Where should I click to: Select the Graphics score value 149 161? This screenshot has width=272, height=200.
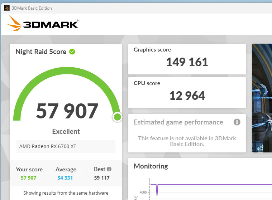pyautogui.click(x=187, y=62)
